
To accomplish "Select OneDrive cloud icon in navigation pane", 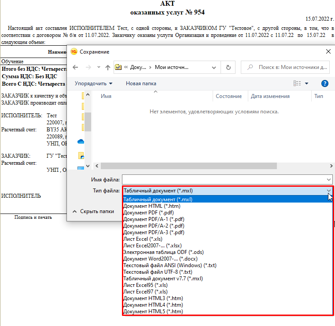I will [81, 141].
